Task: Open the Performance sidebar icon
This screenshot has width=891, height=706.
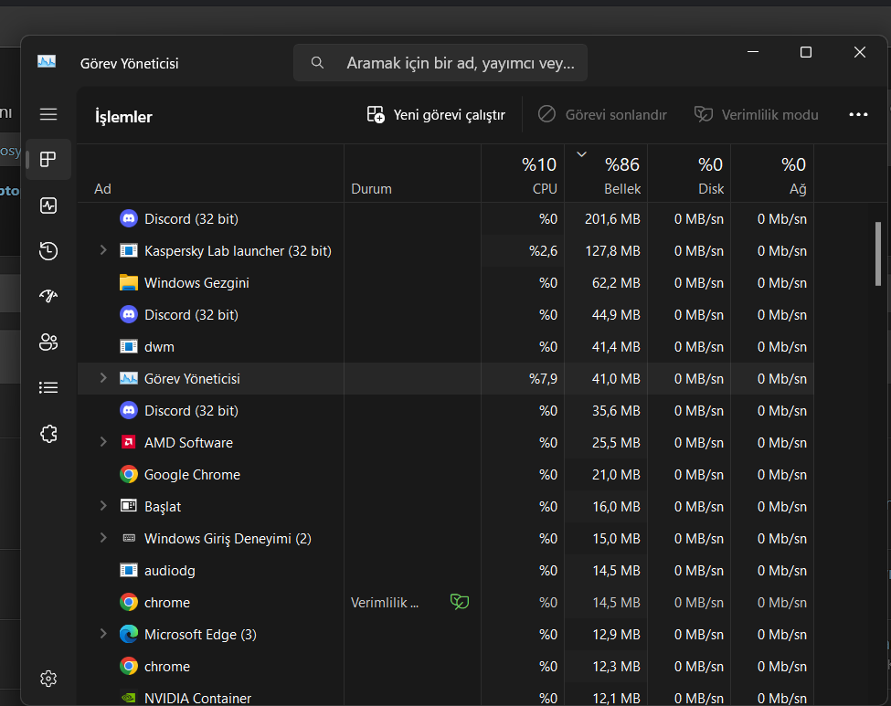Action: tap(48, 205)
